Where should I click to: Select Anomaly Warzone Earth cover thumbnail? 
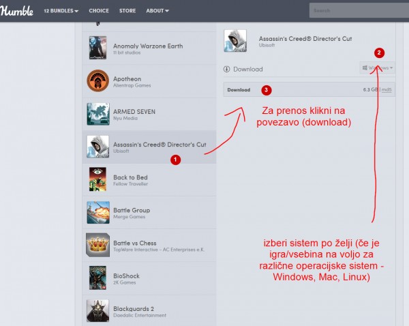97,48
